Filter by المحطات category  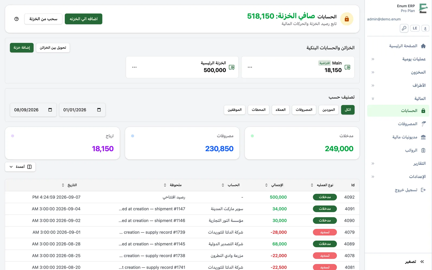coord(258,110)
